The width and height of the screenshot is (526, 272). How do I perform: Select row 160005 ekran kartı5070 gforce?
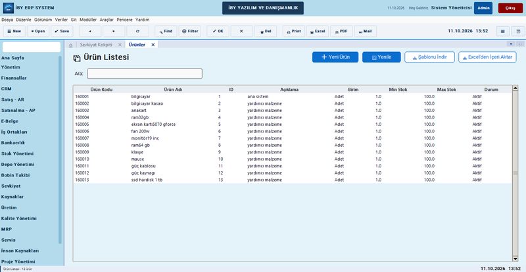tap(293, 124)
